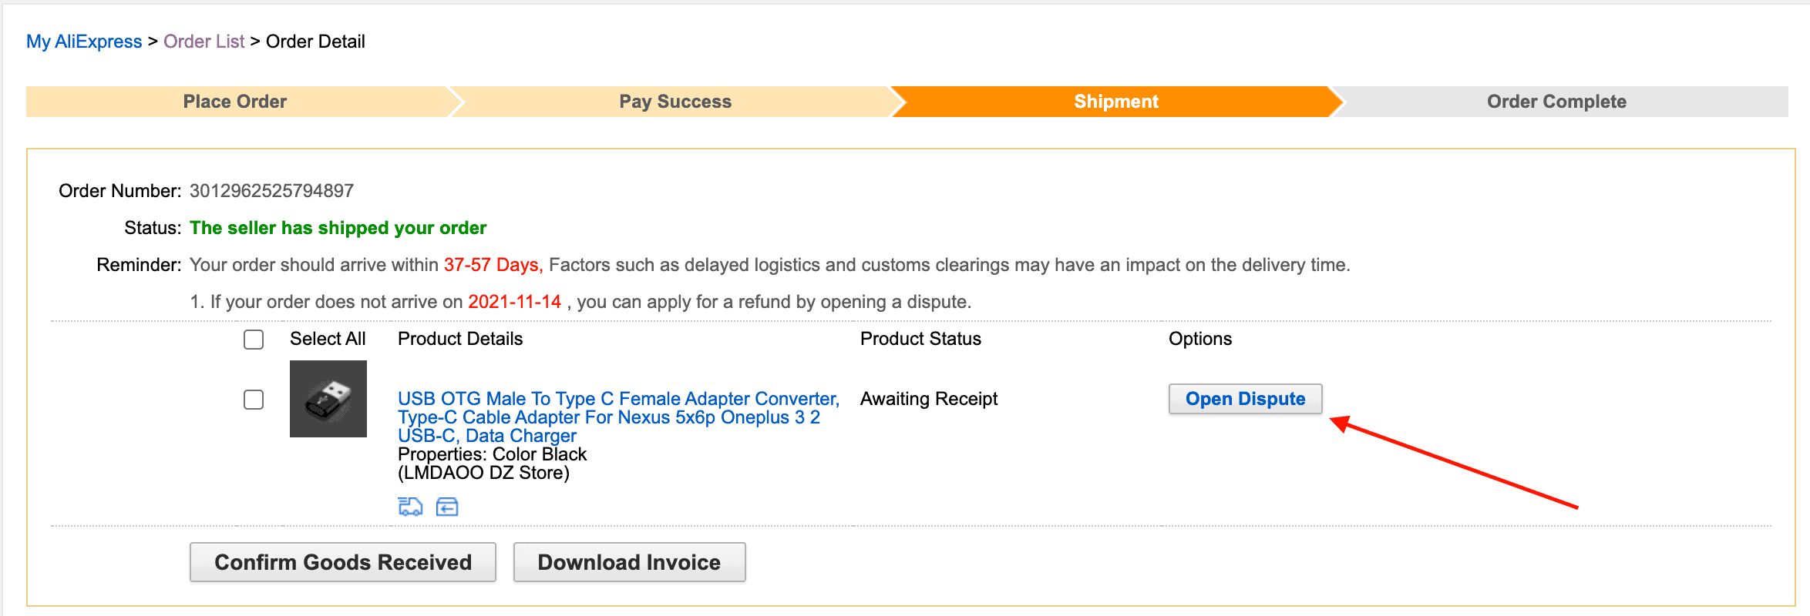Click the LMDAOO DZ Store name
1810x616 pixels.
click(483, 472)
